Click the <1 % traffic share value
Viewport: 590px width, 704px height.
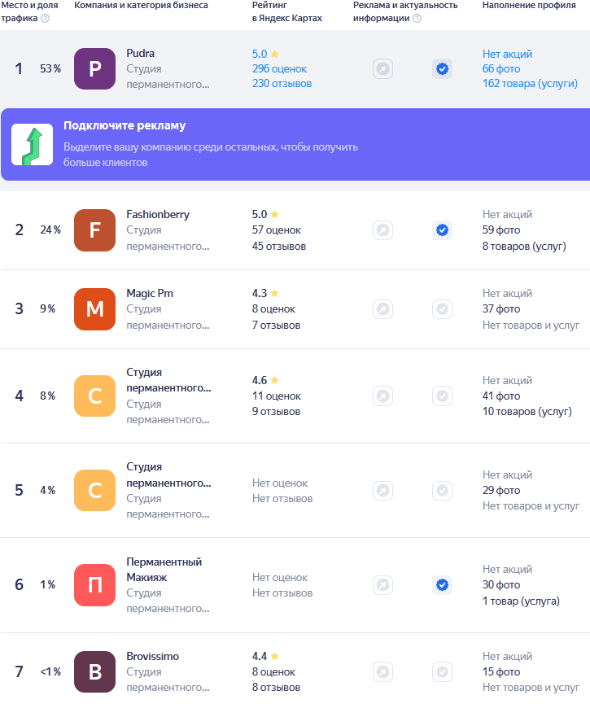point(50,671)
